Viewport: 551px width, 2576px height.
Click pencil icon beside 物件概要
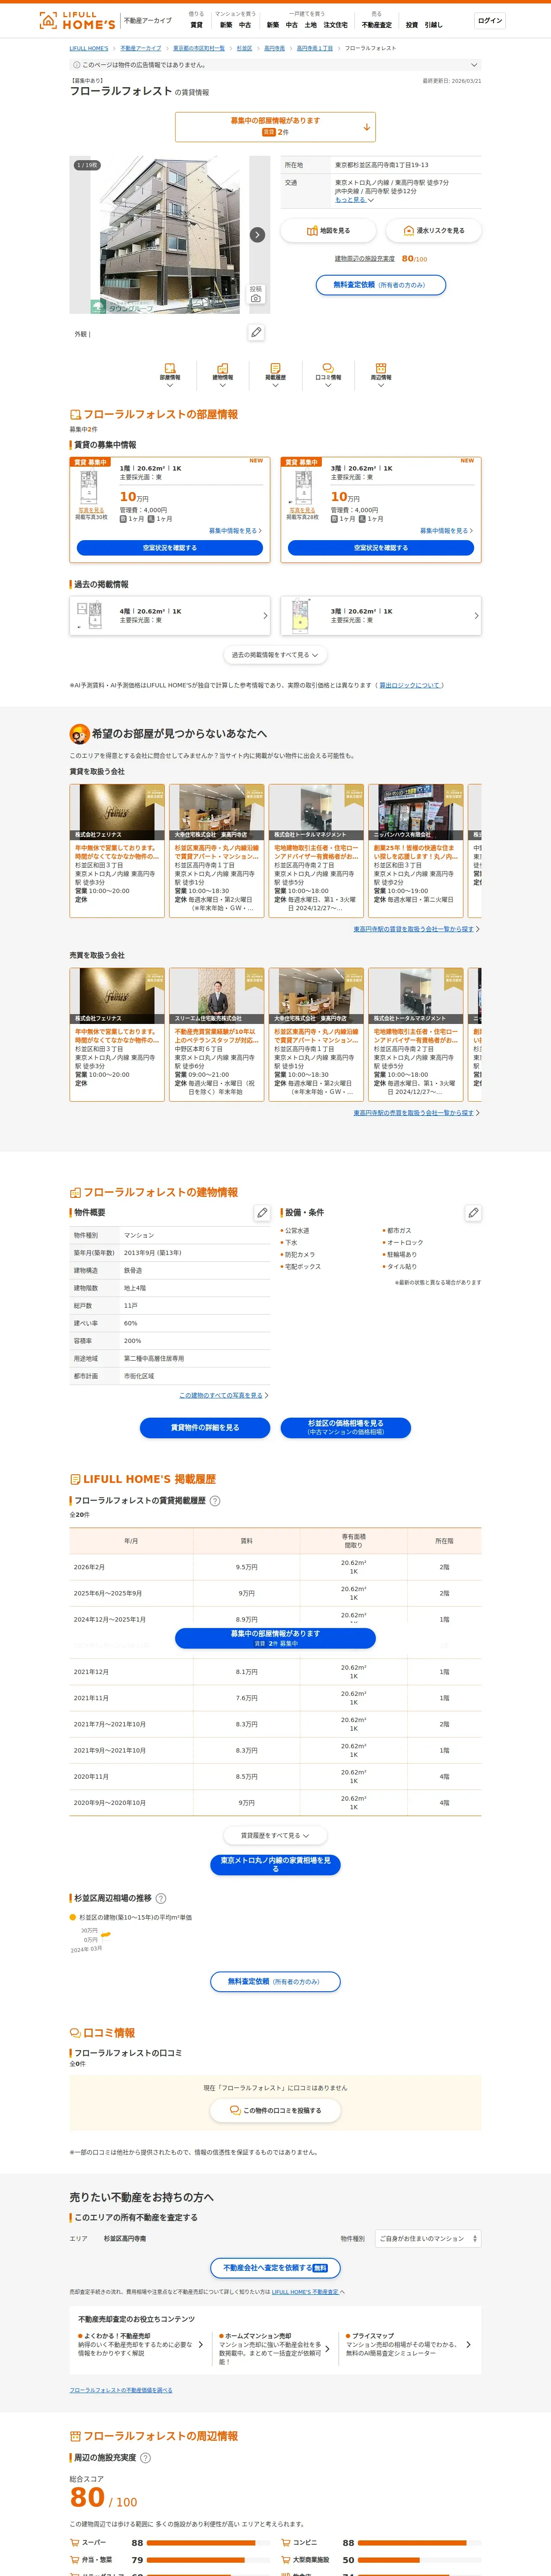tap(262, 1213)
